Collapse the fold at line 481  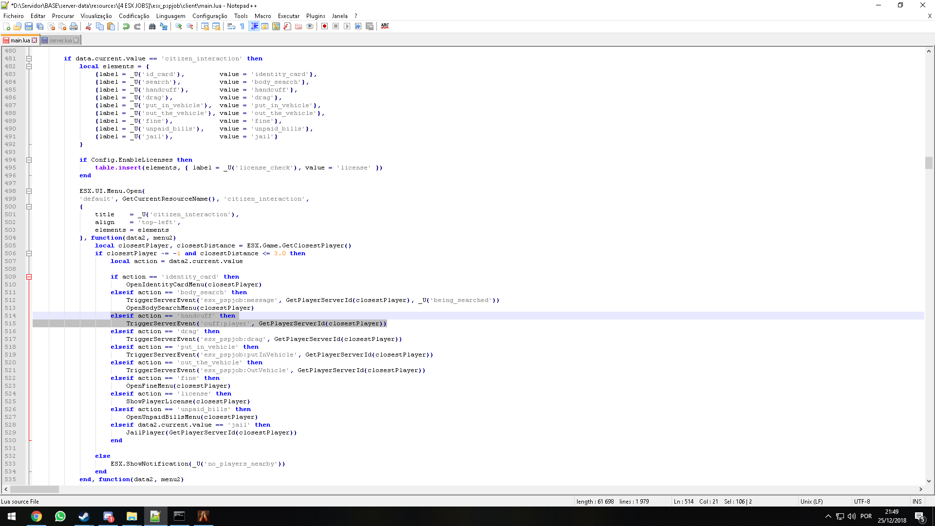[x=29, y=58]
